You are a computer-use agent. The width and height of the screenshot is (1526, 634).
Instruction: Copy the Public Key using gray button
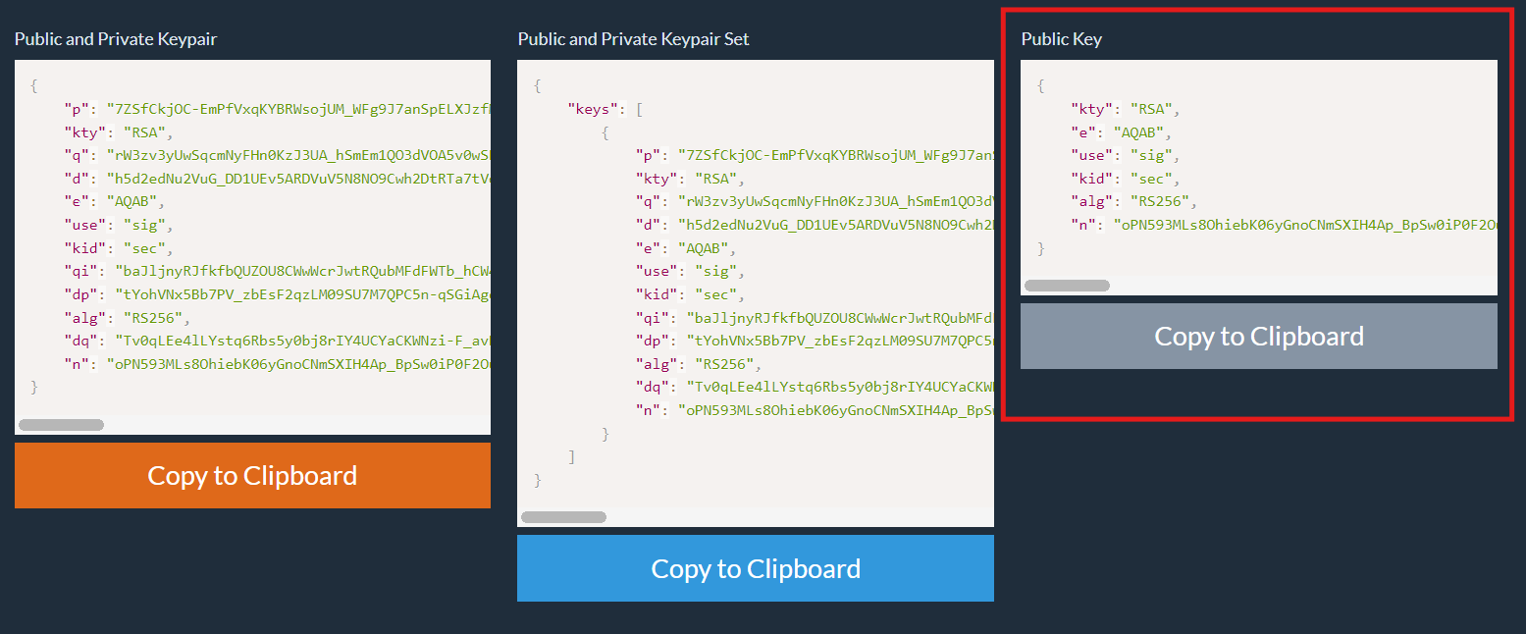tap(1258, 336)
